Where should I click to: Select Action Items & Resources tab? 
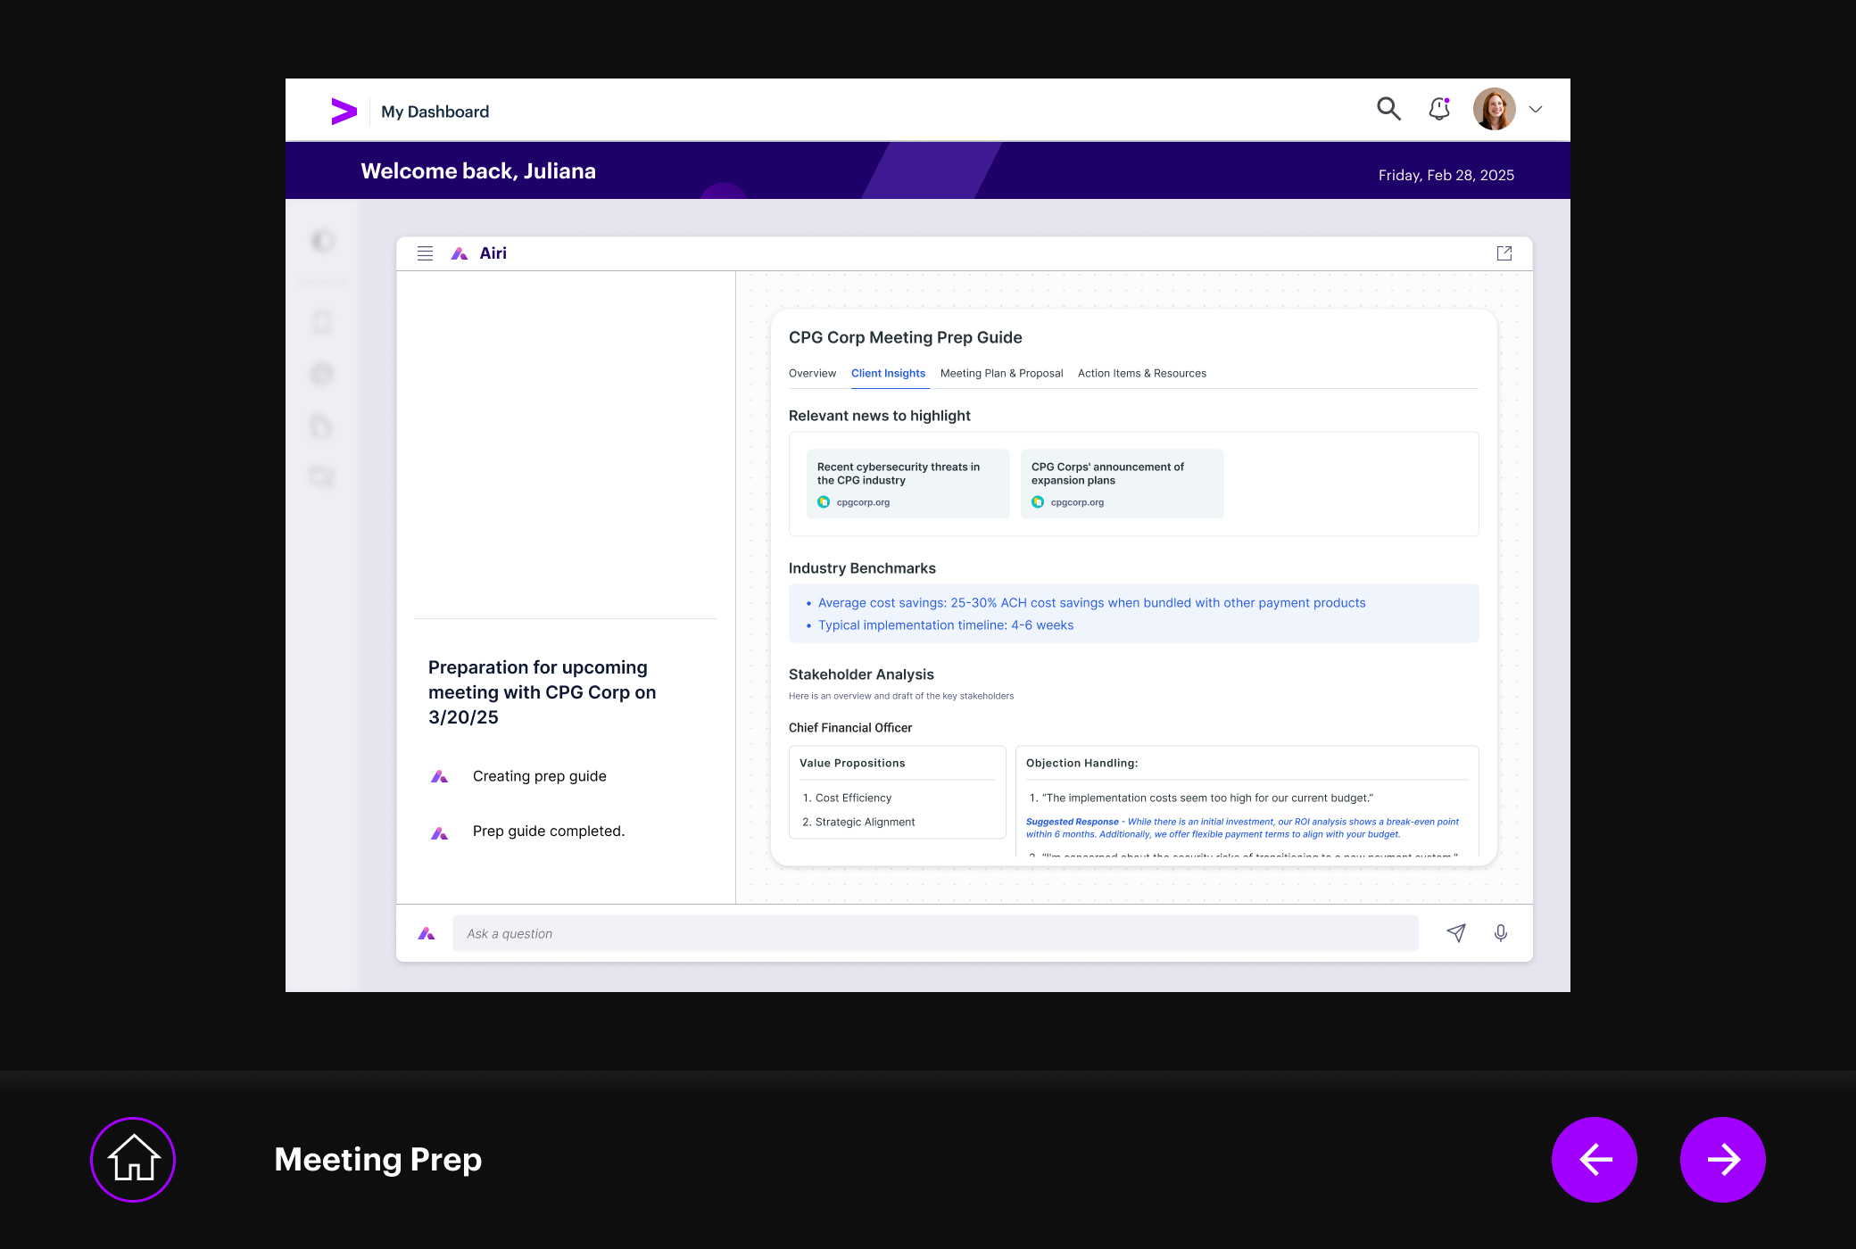tap(1141, 373)
